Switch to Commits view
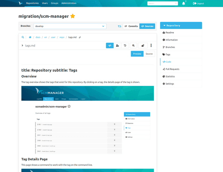The height and width of the screenshot is (172, 223). pos(131,26)
